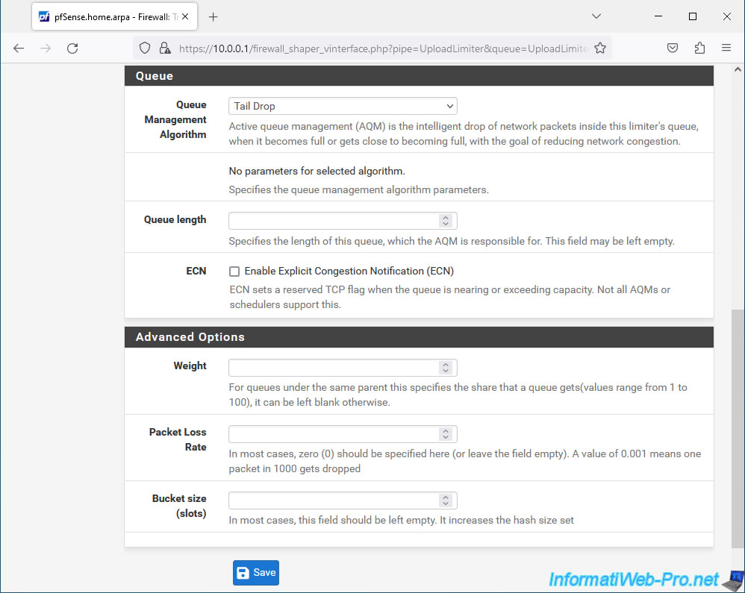The width and height of the screenshot is (745, 593).
Task: Adjust the Queue length spinner arrows
Action: 445,221
